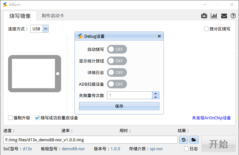Open the first-aid kit repair icon
The image size is (239, 155).
(204, 16)
